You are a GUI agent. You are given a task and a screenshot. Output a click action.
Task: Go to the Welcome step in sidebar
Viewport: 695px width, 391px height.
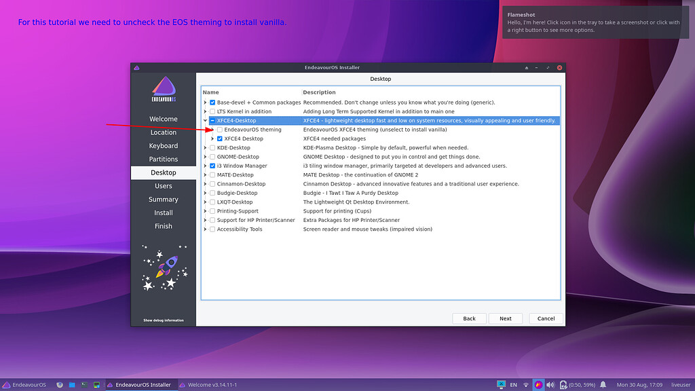164,119
